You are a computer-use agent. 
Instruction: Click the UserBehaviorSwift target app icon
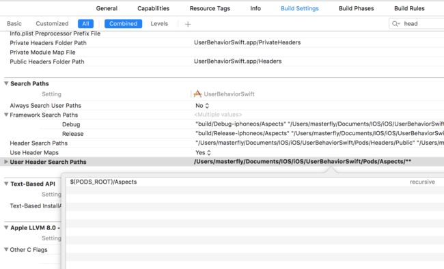pyautogui.click(x=197, y=94)
